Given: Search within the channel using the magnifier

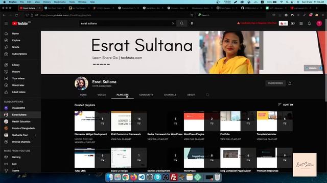Looking at the screenshot, I should click(x=207, y=95).
